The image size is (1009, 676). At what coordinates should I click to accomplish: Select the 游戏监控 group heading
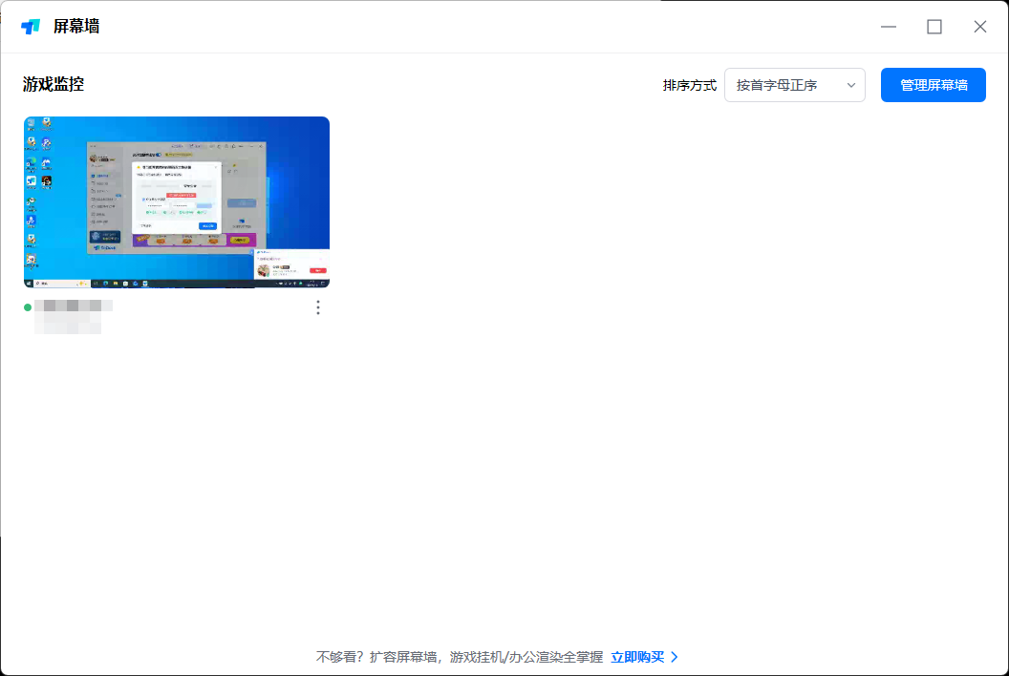coord(54,84)
